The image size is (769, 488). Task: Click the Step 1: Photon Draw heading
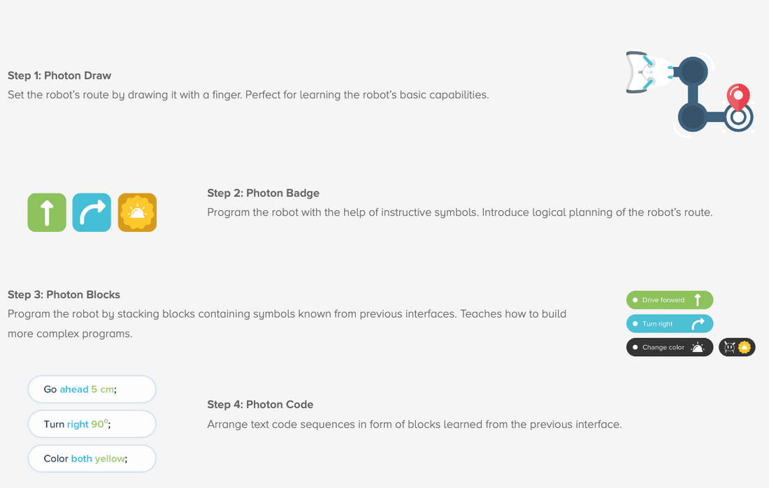pyautogui.click(x=59, y=75)
